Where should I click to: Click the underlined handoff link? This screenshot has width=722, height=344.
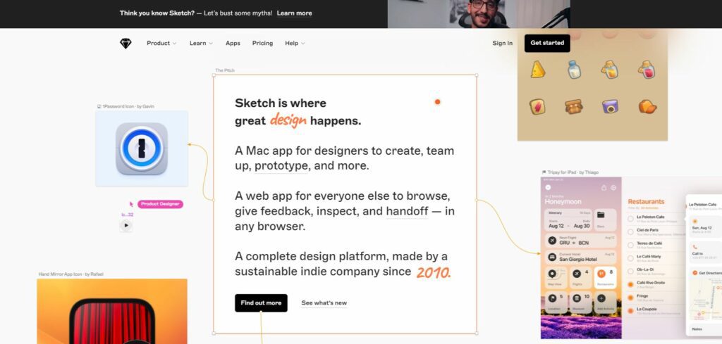coord(407,211)
